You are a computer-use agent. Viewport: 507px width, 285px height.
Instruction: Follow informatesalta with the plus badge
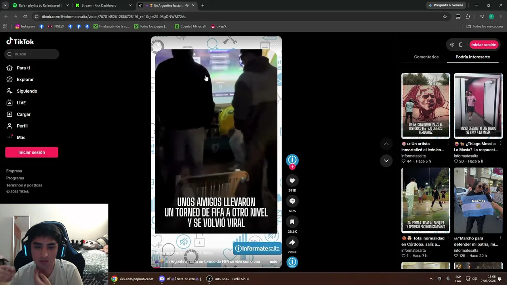tap(292, 167)
